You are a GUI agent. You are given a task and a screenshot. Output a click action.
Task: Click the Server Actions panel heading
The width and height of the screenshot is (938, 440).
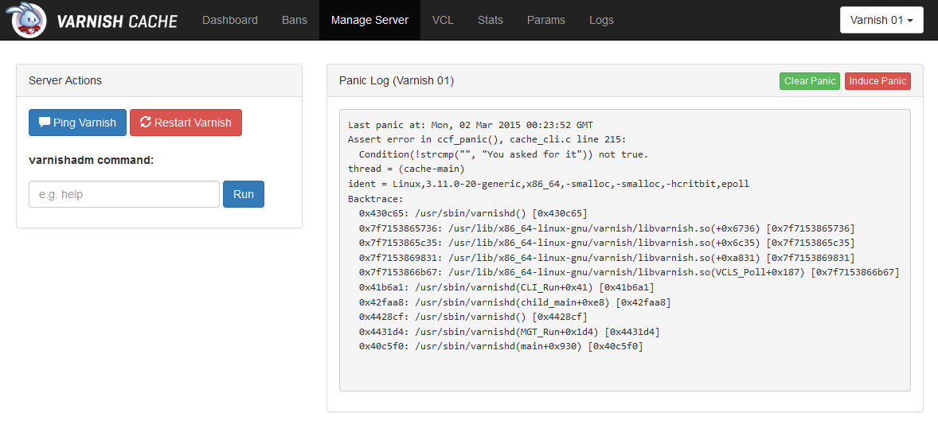[65, 80]
